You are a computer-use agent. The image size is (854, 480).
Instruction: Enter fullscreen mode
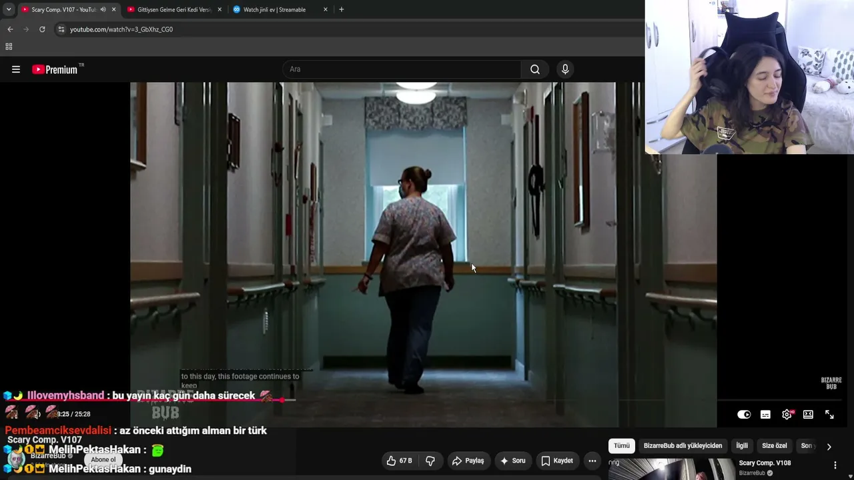click(x=829, y=415)
